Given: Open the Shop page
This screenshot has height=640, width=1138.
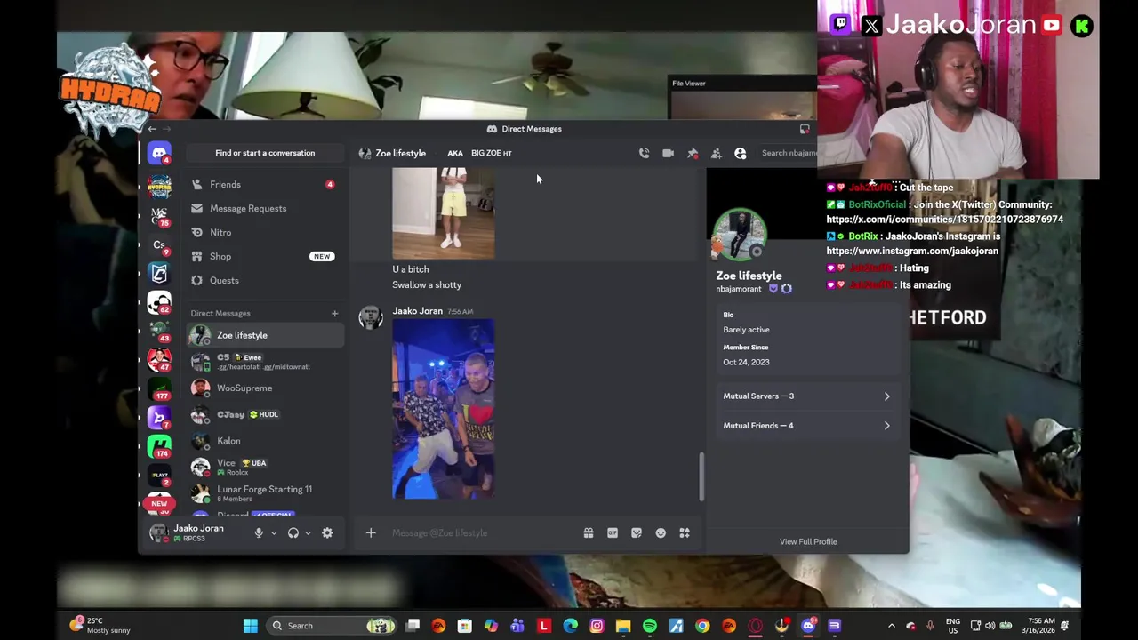Looking at the screenshot, I should [x=264, y=256].
